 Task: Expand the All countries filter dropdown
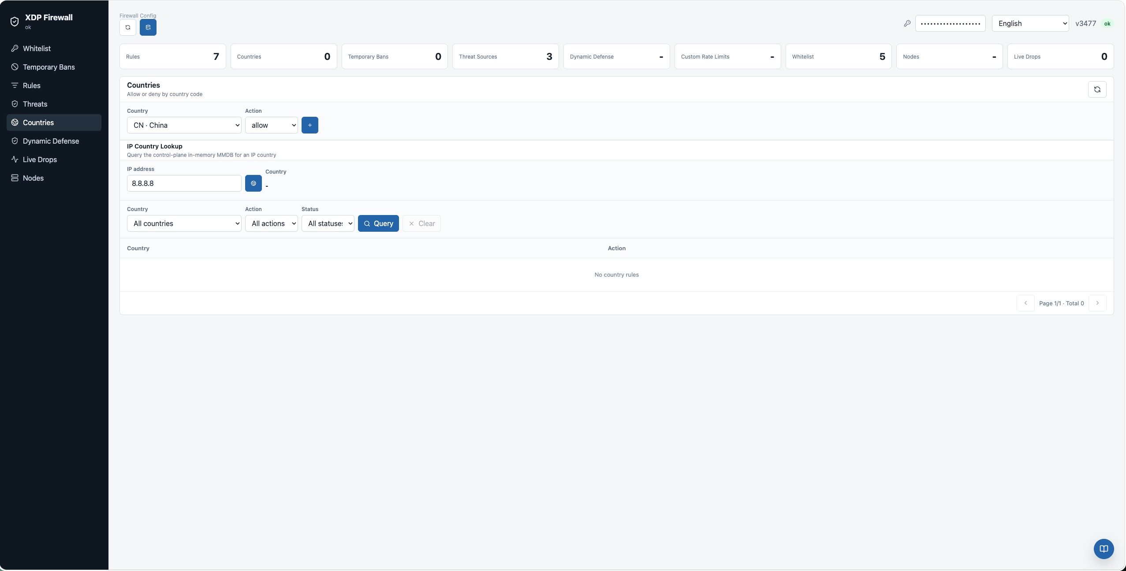click(x=184, y=223)
